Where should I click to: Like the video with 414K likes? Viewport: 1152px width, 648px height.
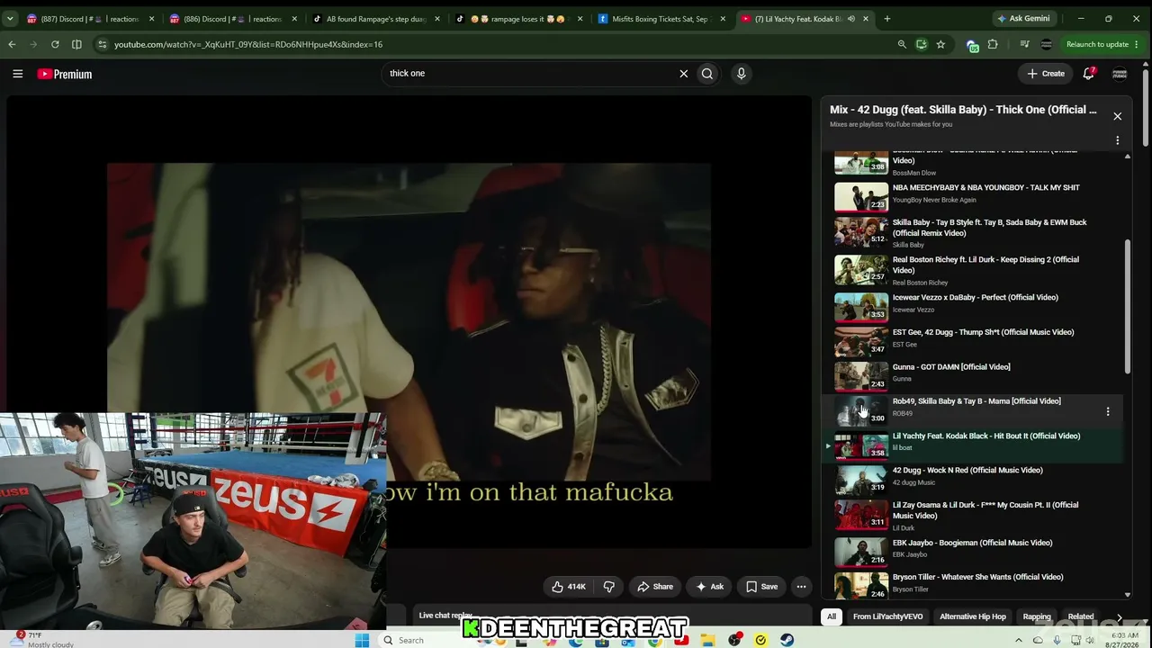[x=568, y=587]
